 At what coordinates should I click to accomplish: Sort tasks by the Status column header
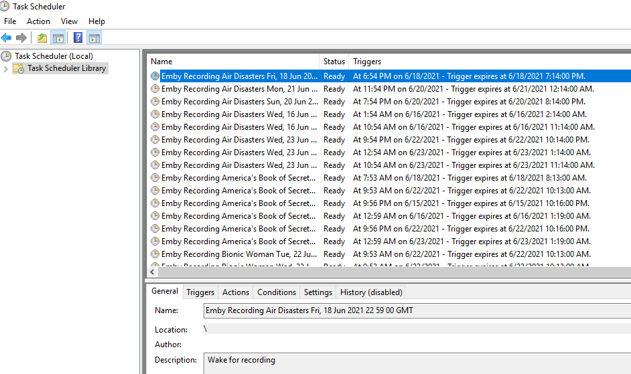[x=334, y=62]
